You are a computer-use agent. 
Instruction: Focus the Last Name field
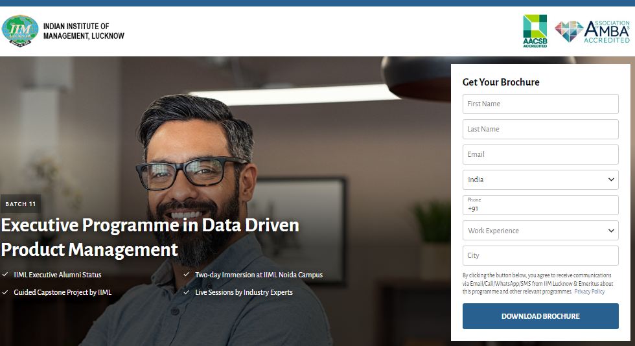tap(540, 129)
